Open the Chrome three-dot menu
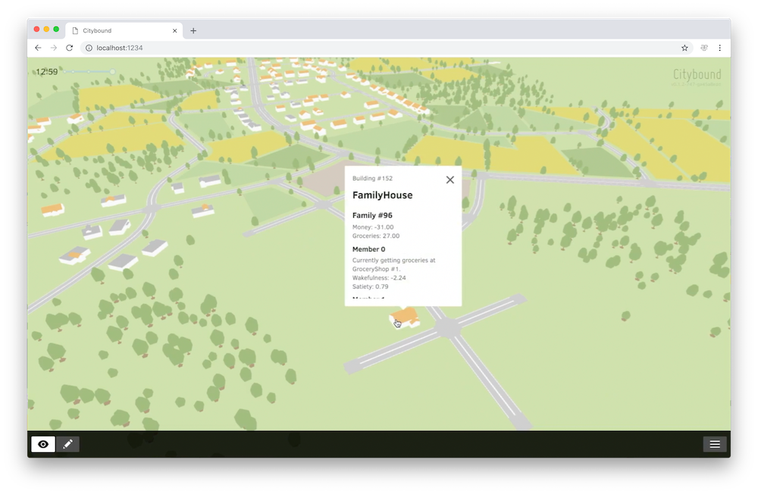The image size is (758, 494). tap(719, 48)
